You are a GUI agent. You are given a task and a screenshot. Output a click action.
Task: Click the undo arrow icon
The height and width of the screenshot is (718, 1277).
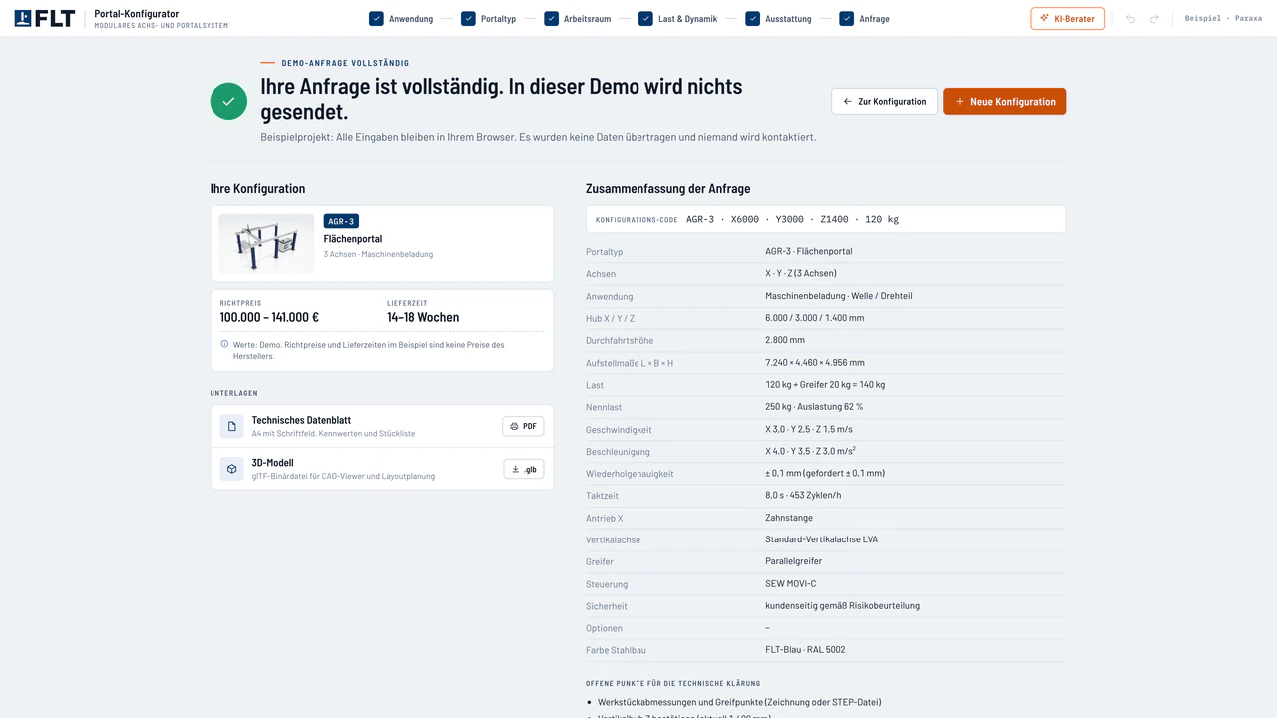click(x=1130, y=19)
